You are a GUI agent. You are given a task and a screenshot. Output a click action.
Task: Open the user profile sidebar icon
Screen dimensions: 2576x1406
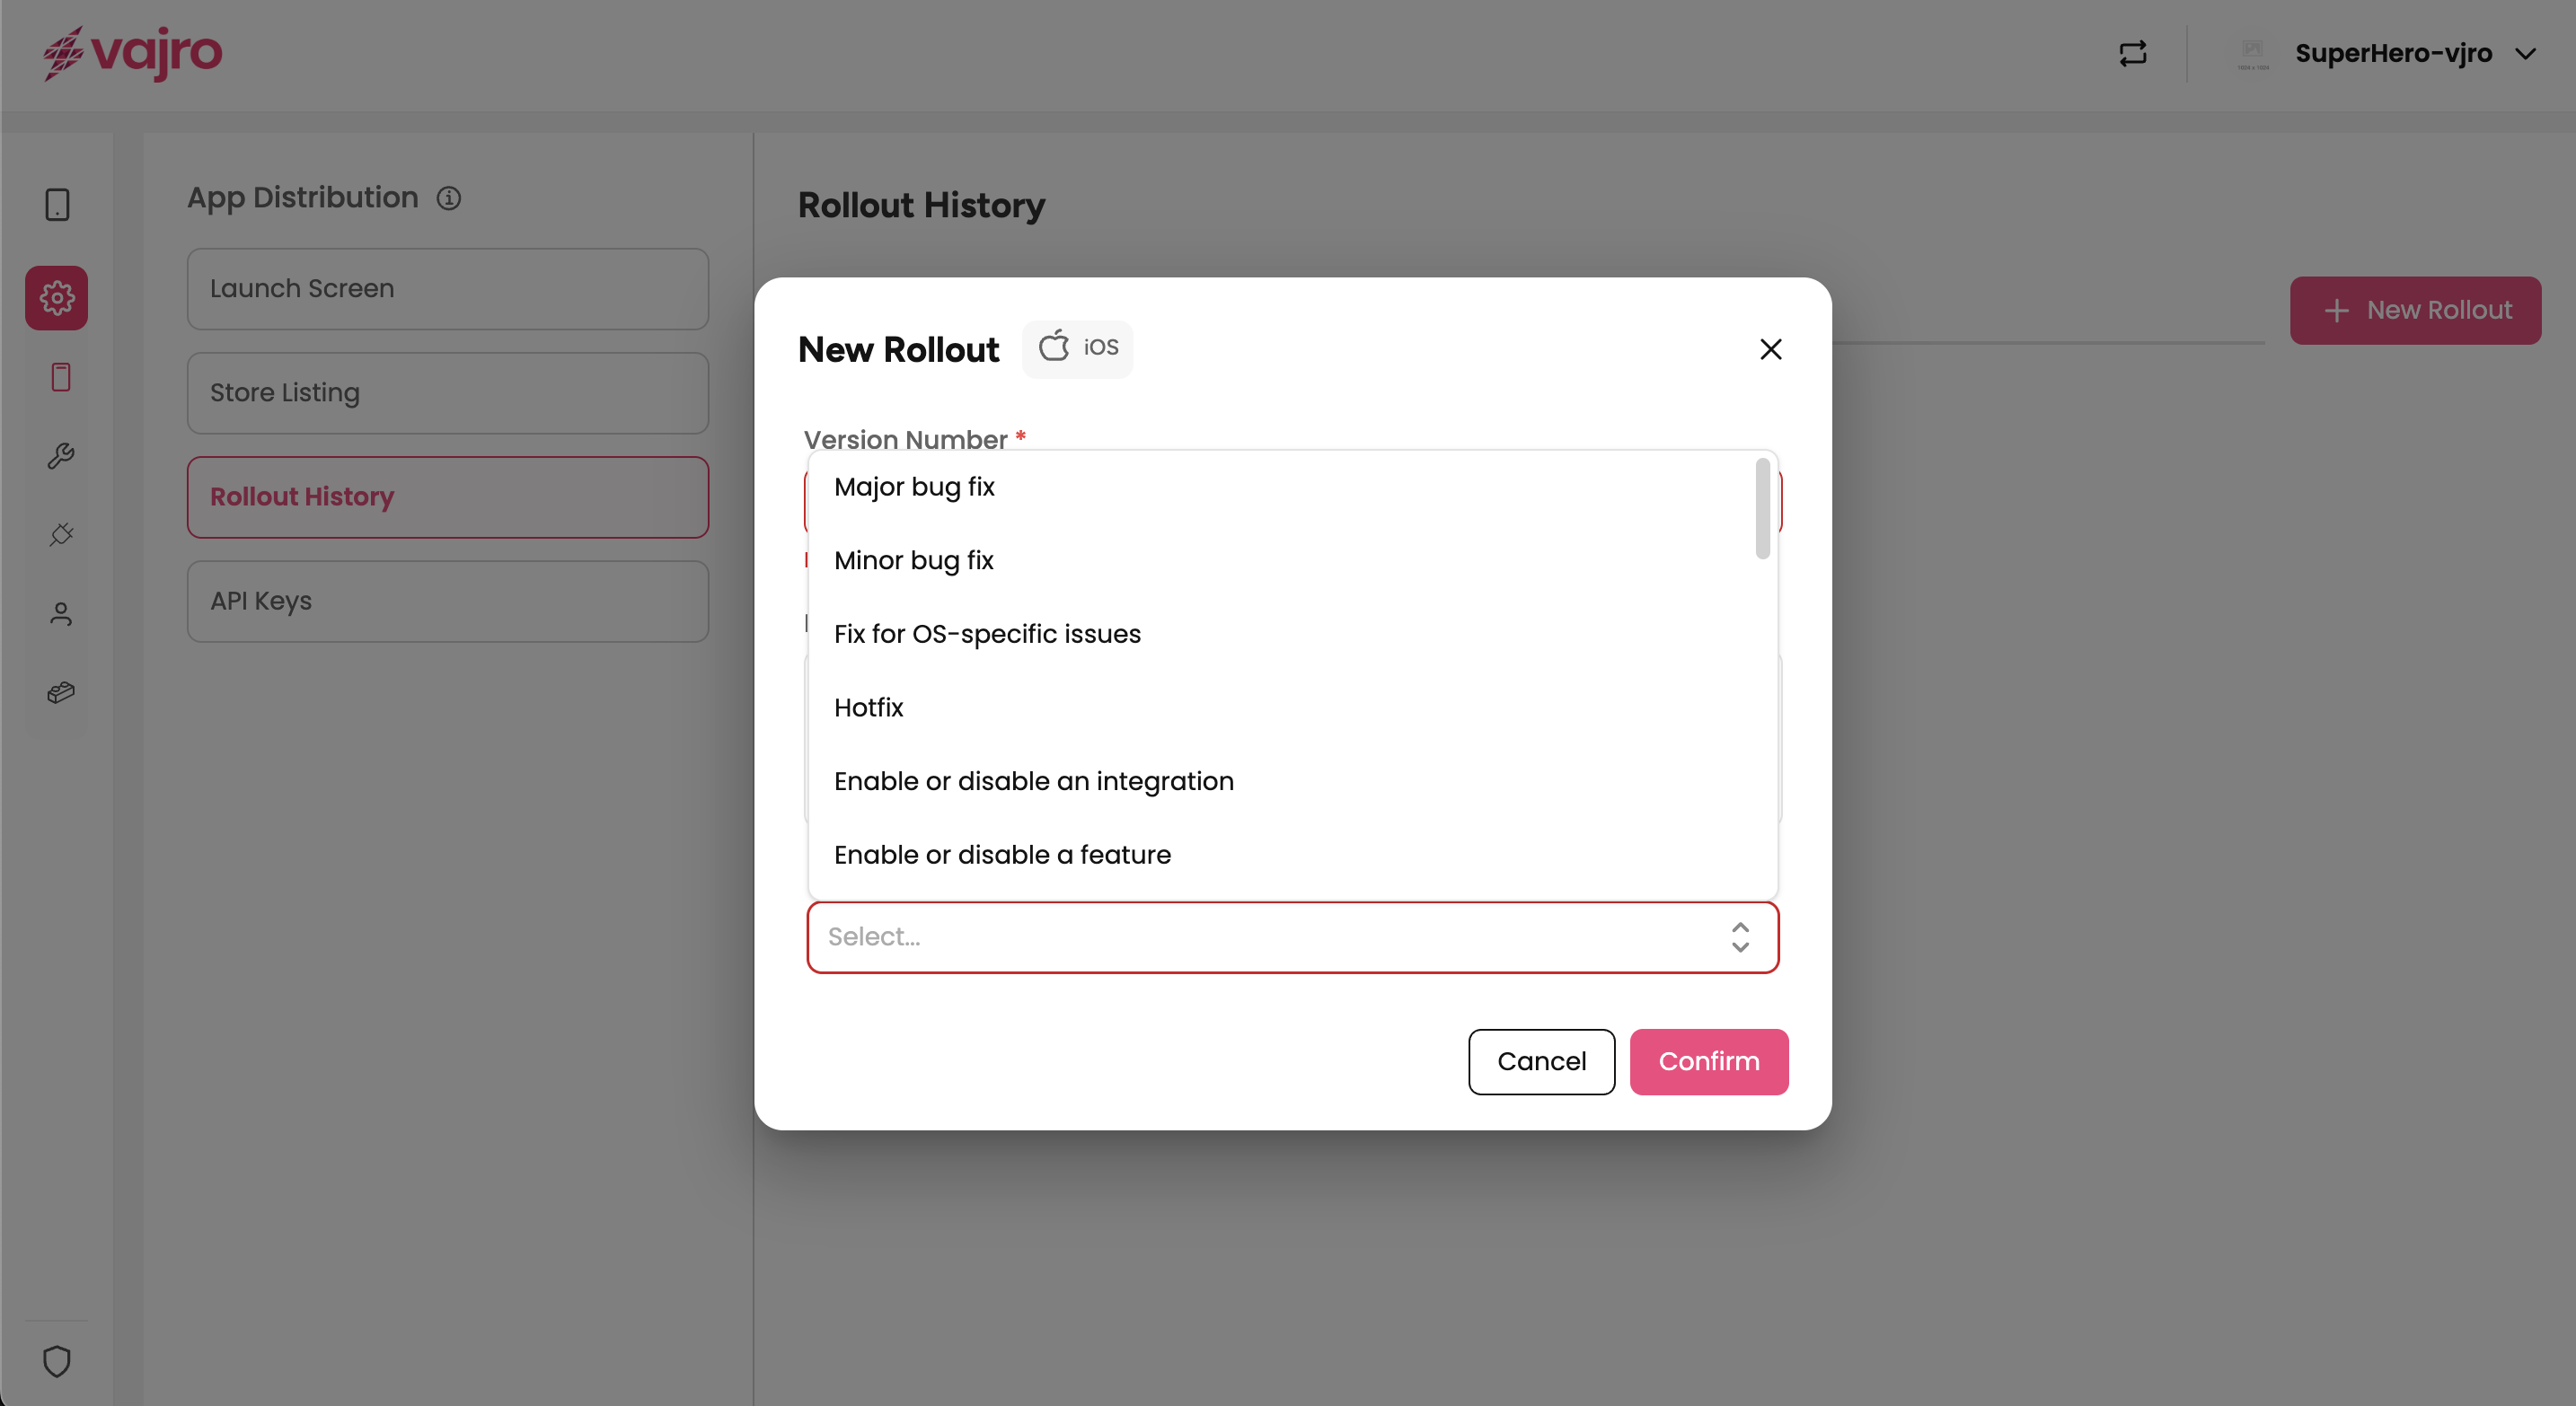[x=60, y=613]
